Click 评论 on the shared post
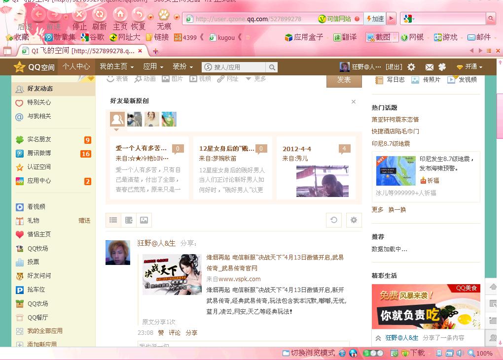 pos(175,333)
